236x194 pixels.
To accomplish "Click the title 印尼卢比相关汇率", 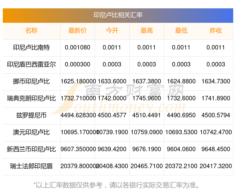I will [x=118, y=15].
